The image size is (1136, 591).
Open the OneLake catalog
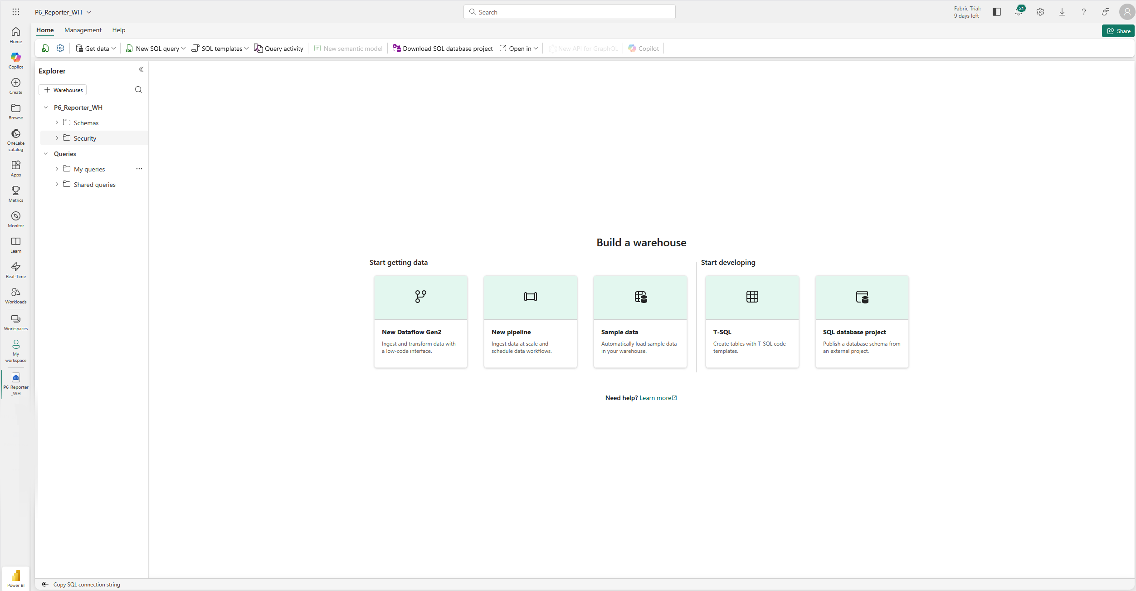point(15,139)
